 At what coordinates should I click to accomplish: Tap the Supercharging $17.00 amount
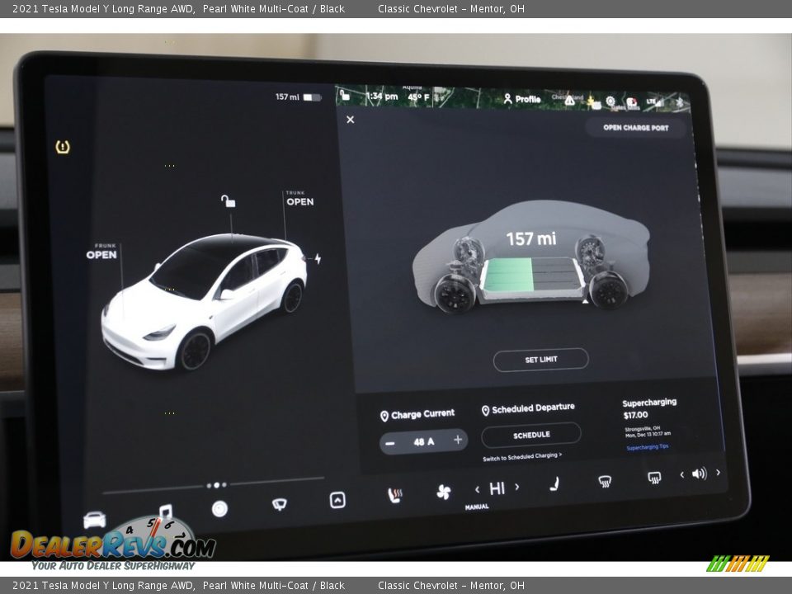(635, 415)
